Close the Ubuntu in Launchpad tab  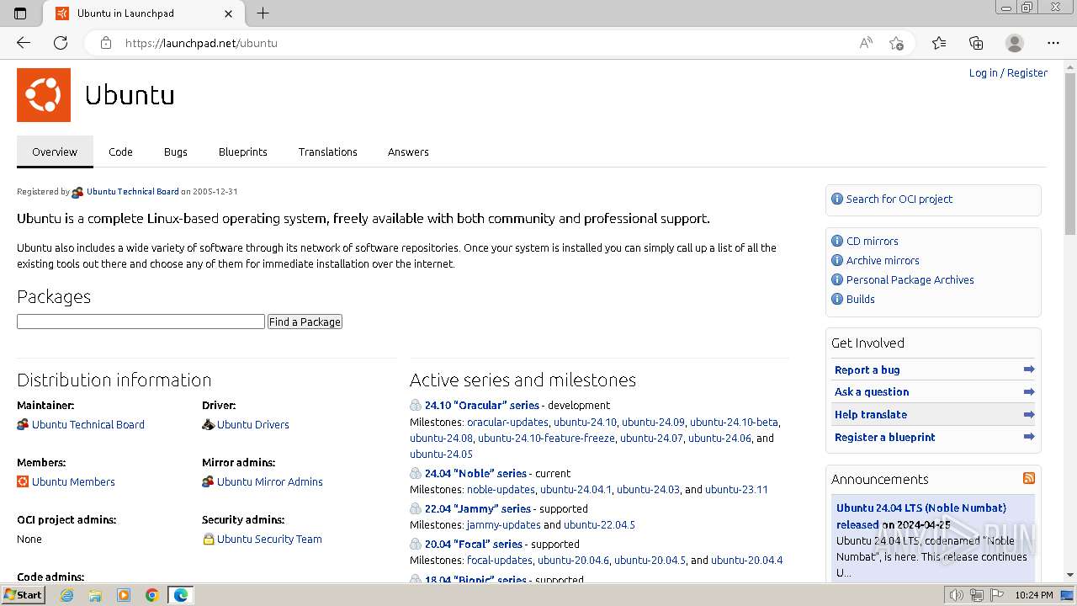click(229, 13)
